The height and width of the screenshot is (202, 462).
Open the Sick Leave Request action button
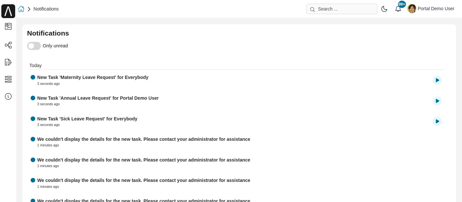[437, 121]
